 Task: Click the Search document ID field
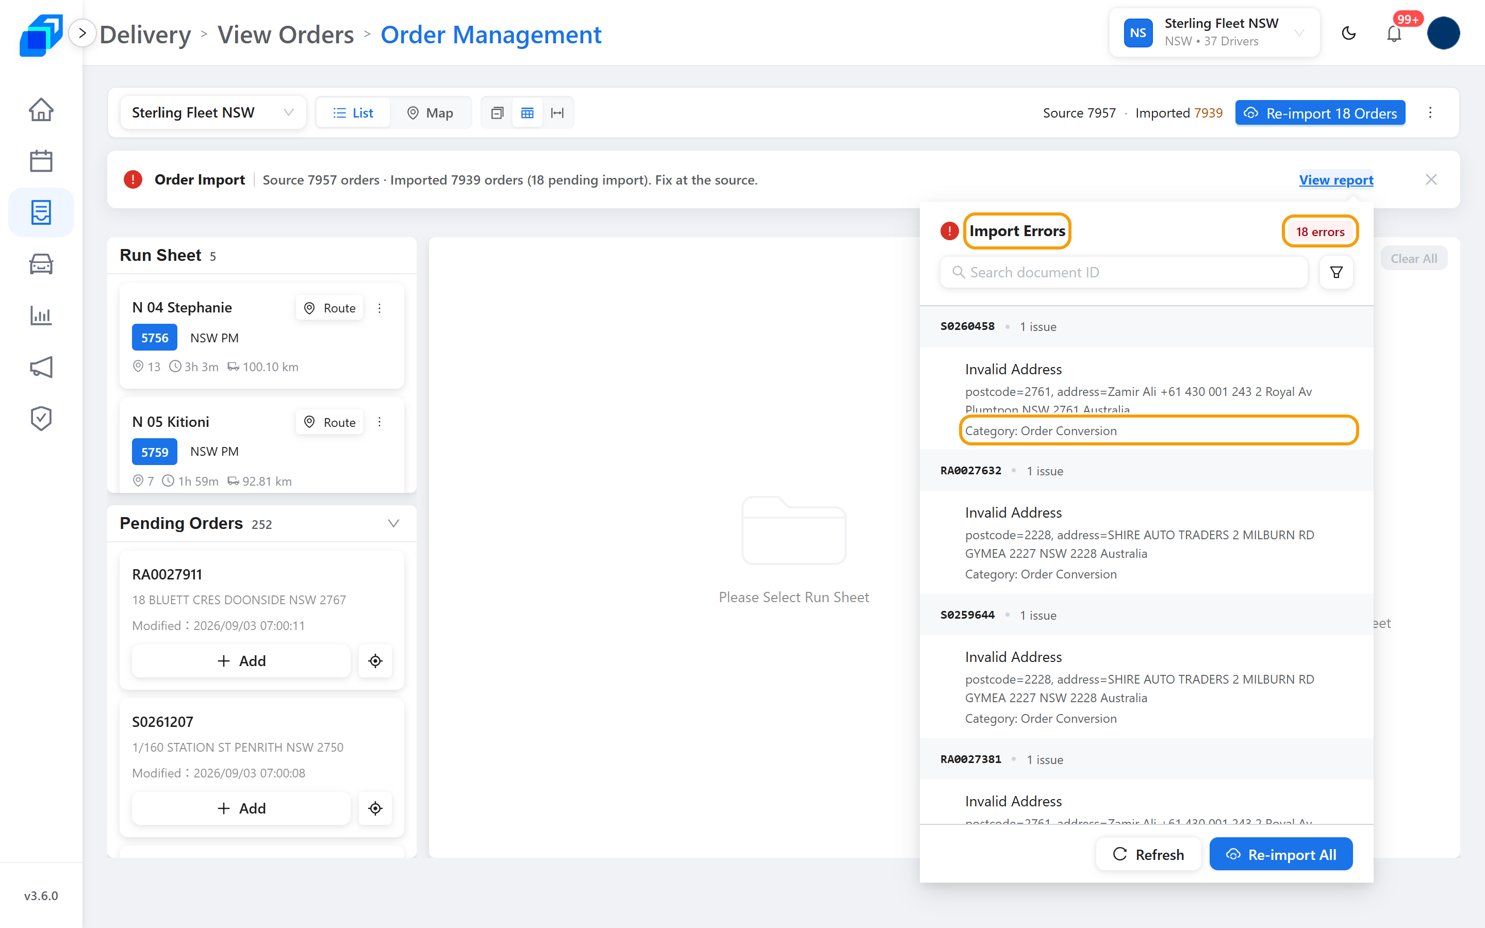click(1124, 272)
